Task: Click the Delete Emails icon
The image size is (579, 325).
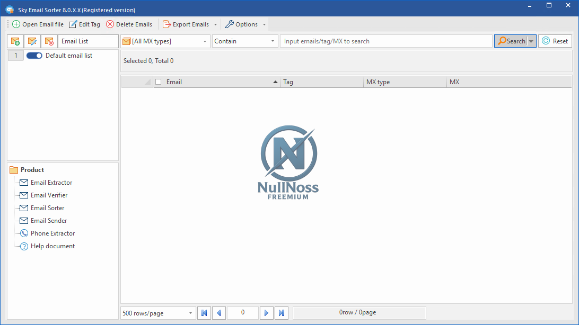Action: pyautogui.click(x=129, y=24)
